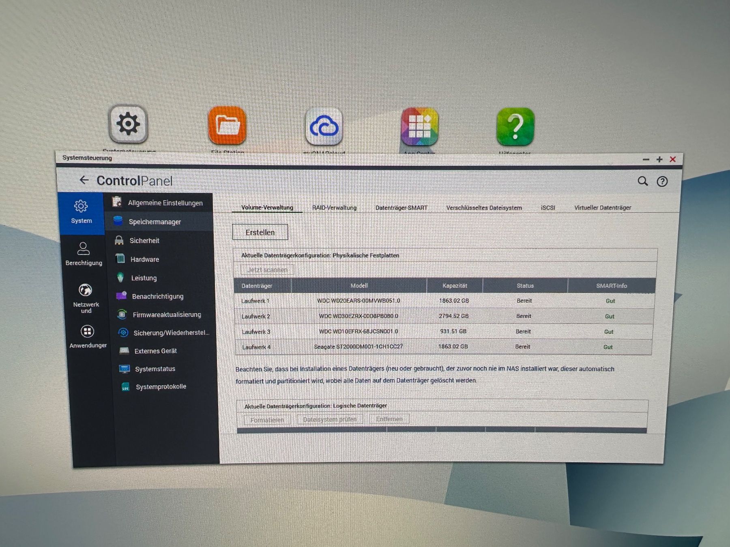Go back with the ControlPanel arrow

coord(84,180)
